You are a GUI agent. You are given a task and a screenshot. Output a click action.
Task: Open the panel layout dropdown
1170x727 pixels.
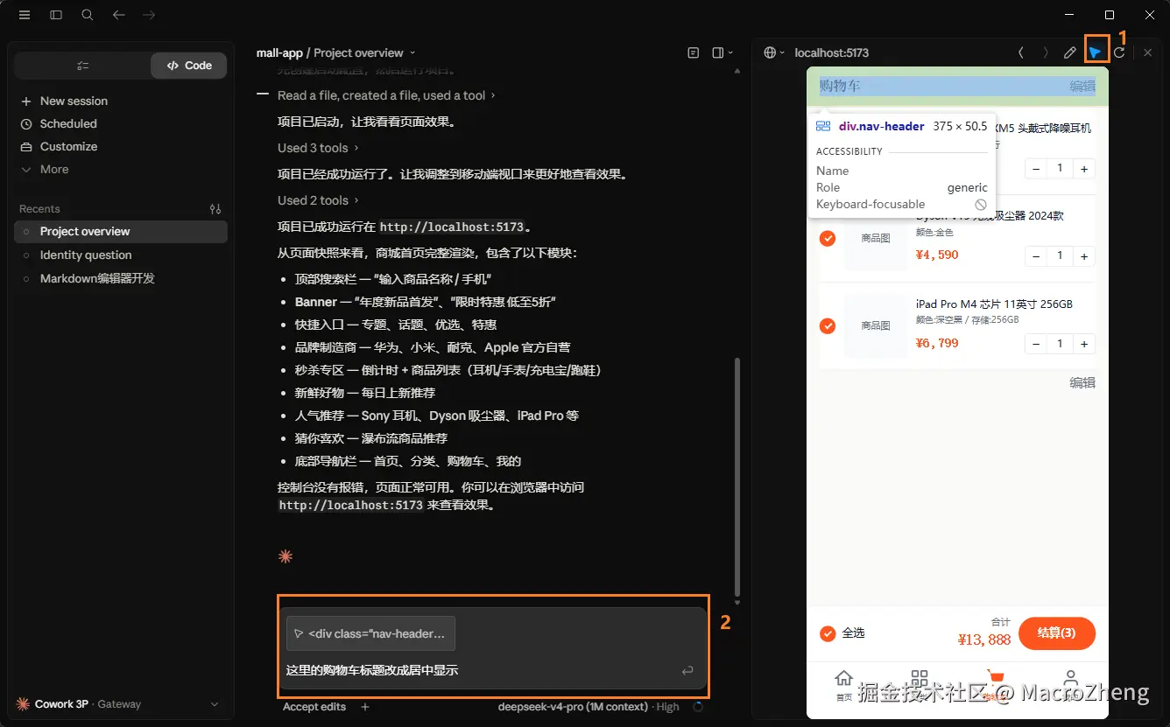[x=722, y=53]
